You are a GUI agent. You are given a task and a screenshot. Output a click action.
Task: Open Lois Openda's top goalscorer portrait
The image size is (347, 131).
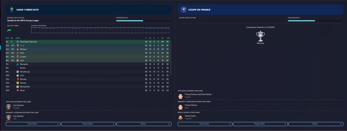[x=9, y=107]
